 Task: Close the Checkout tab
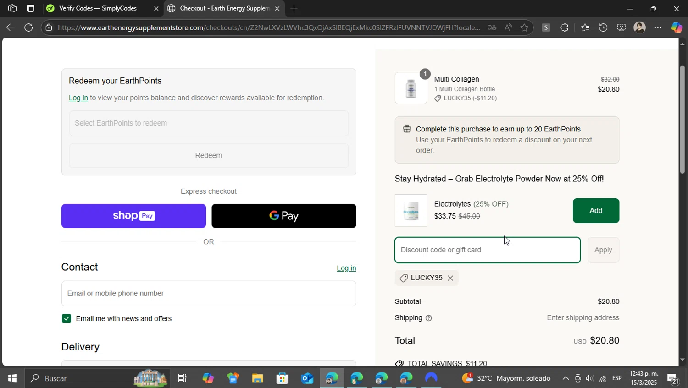coord(277,8)
